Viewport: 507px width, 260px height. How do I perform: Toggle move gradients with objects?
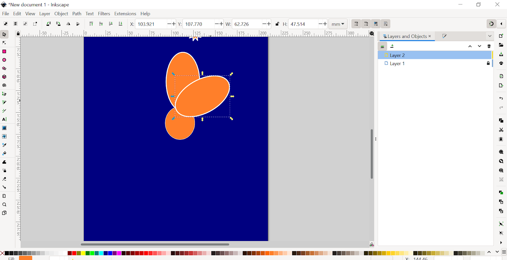tap(376, 24)
